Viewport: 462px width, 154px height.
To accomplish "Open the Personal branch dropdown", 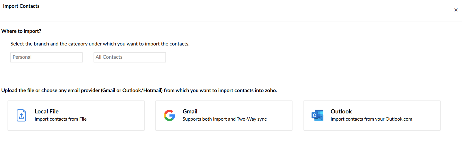I will (x=46, y=57).
